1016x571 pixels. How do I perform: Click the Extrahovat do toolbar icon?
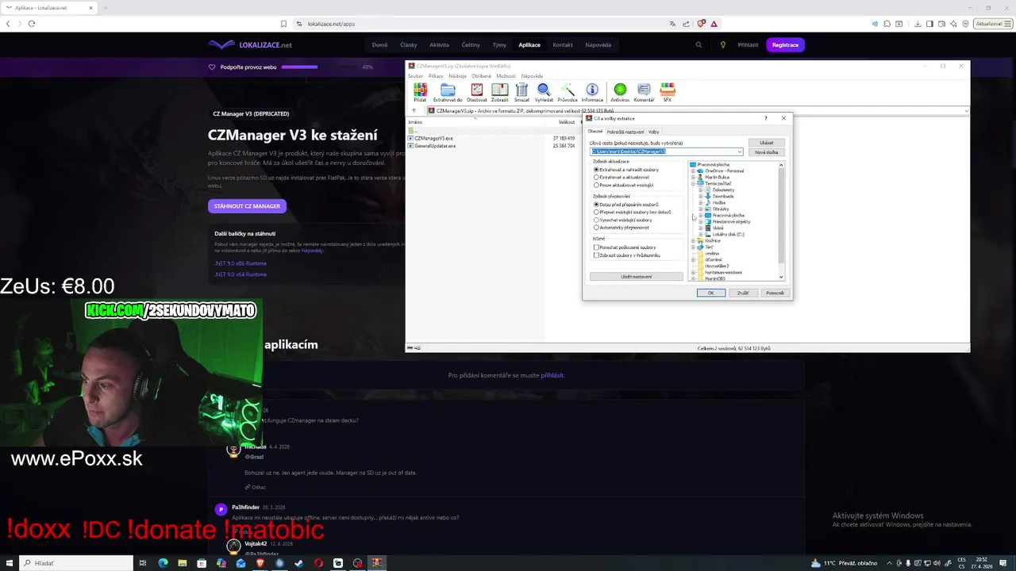point(448,92)
